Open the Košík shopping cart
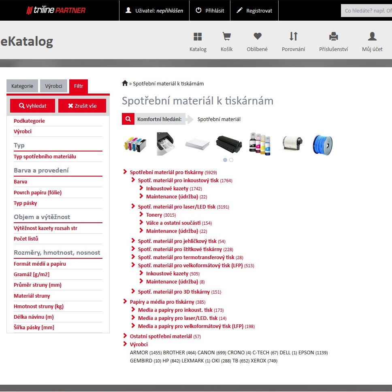Image resolution: width=392 pixels, height=392 pixels. pos(226,37)
